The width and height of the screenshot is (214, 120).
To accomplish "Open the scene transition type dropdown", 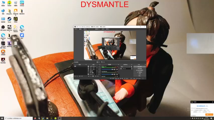I will point(125,67).
